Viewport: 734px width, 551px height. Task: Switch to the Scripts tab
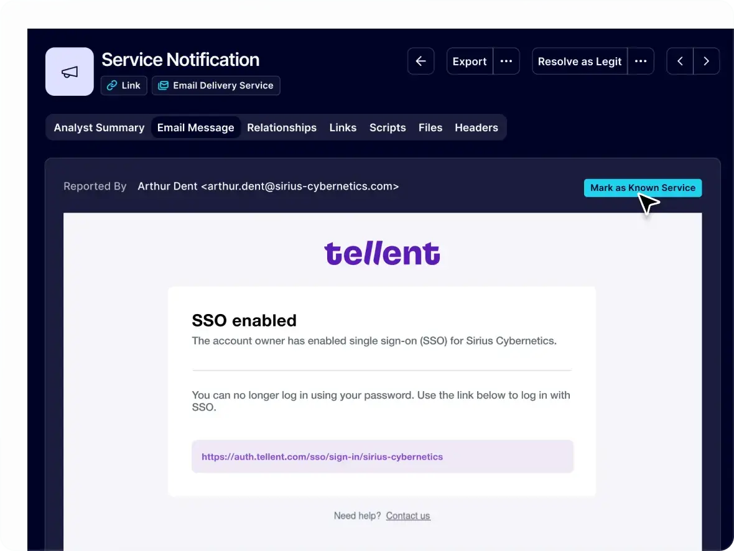tap(388, 127)
